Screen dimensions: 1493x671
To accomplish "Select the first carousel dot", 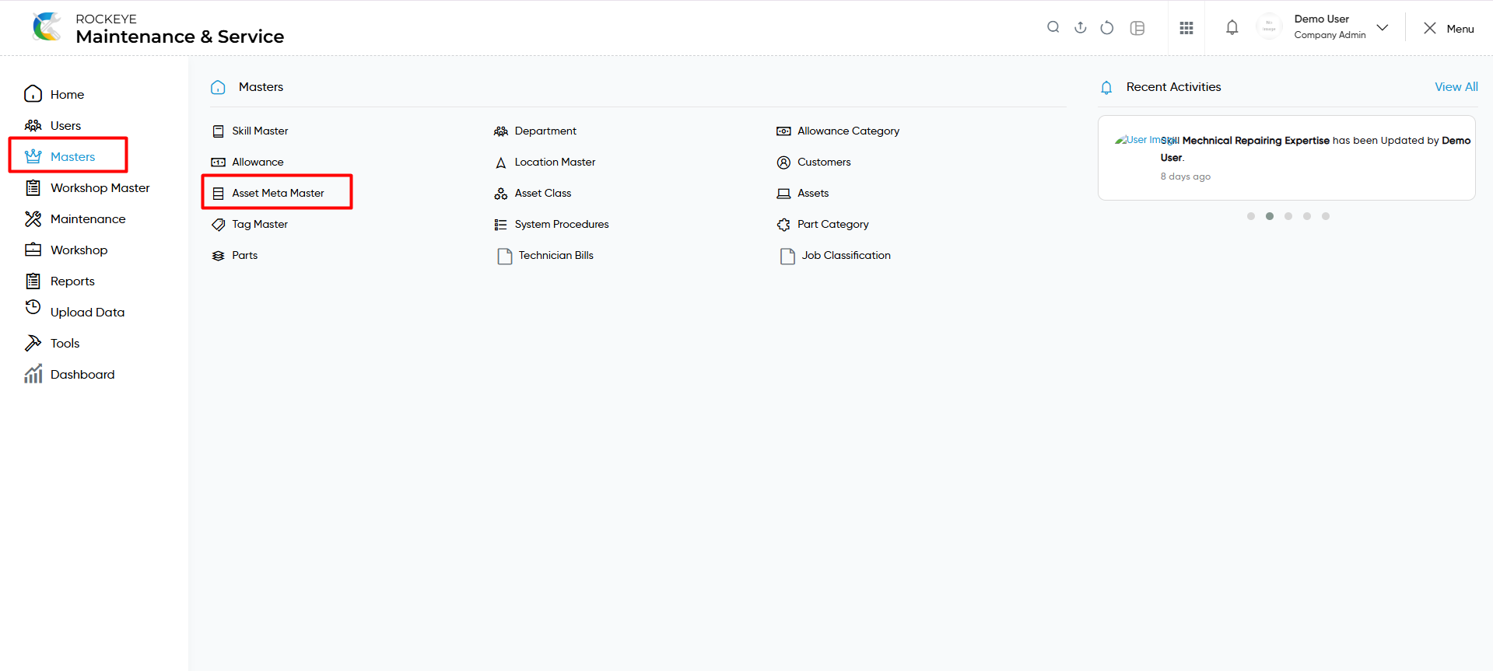I will (1251, 216).
